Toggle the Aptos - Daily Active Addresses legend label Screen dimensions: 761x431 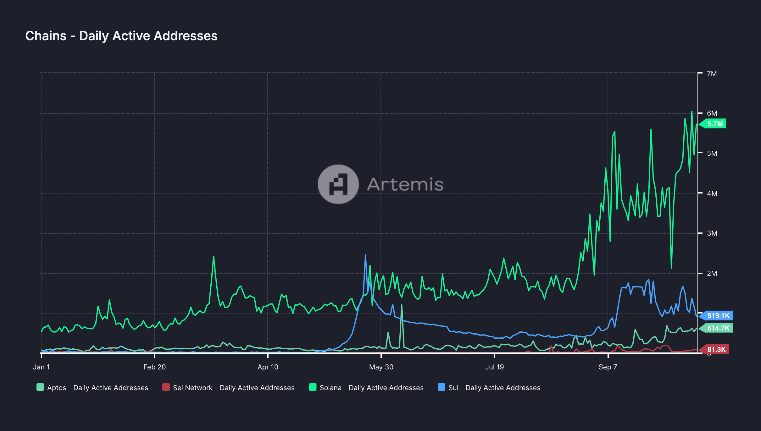(x=97, y=388)
